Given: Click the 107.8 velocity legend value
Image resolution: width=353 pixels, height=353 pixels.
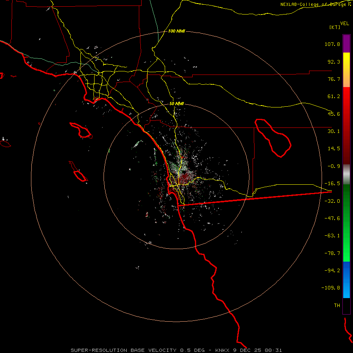Looking at the screenshot, I should 332,44.
